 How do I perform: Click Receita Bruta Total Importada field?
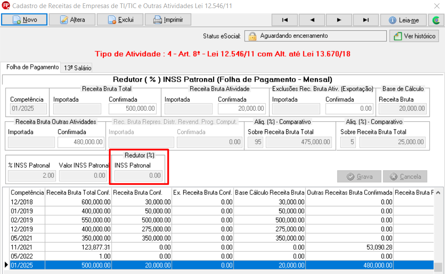[x=77, y=108]
